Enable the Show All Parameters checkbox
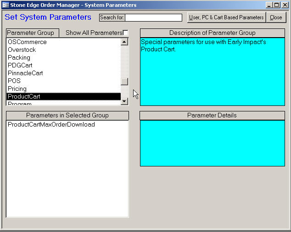Screen dimensions: 291x232 point(125,33)
